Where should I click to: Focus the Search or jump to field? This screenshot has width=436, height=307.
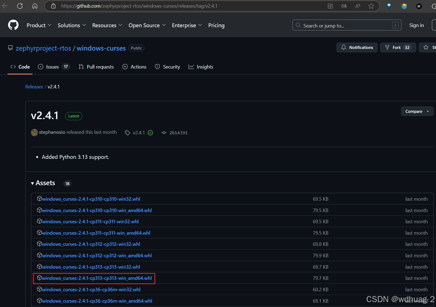coord(347,25)
